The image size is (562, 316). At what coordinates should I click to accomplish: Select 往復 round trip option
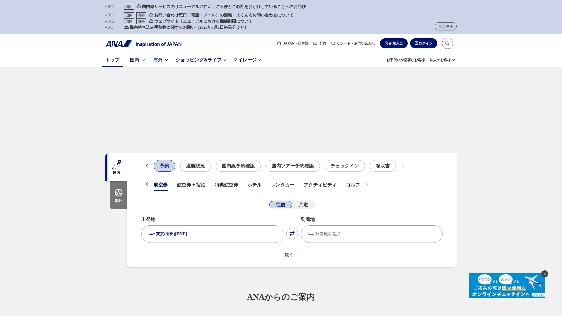click(x=280, y=205)
